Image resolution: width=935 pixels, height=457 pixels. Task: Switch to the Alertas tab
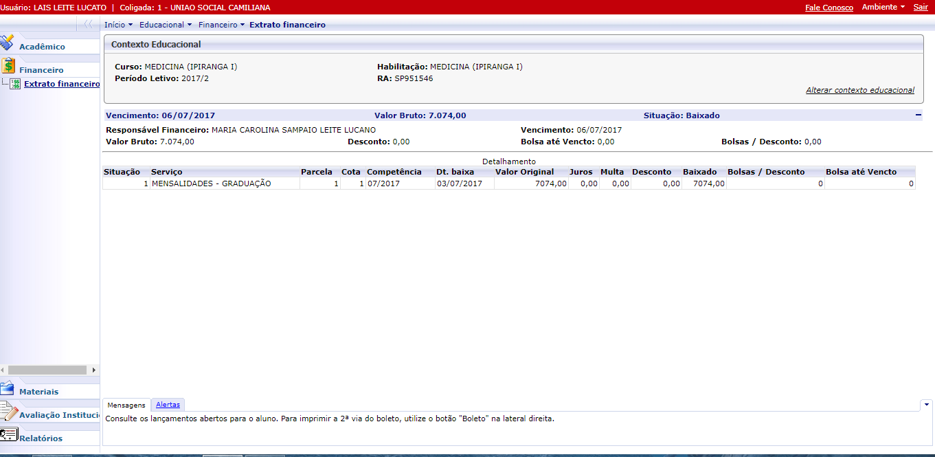(x=168, y=405)
